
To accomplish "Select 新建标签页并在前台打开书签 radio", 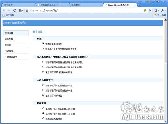I will [x=43, y=85].
